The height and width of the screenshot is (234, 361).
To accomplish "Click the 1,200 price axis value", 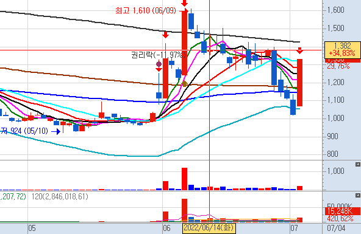I will click(335, 82).
